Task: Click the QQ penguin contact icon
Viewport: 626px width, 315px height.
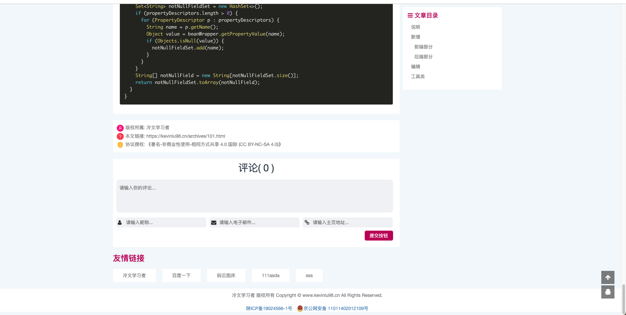Action: click(x=608, y=292)
